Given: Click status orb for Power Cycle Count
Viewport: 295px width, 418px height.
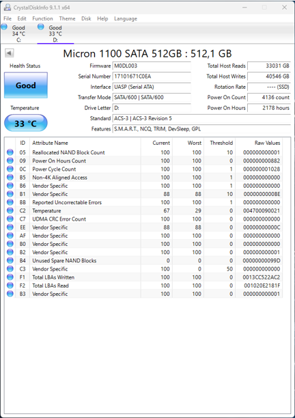Looking at the screenshot, I should point(10,169).
